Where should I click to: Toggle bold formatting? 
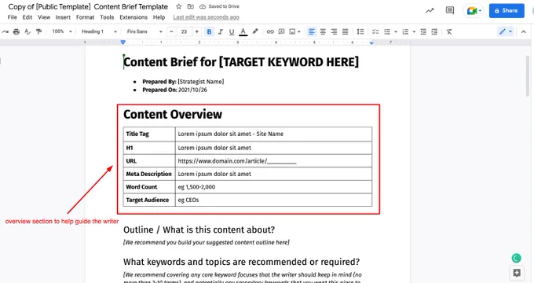209,31
